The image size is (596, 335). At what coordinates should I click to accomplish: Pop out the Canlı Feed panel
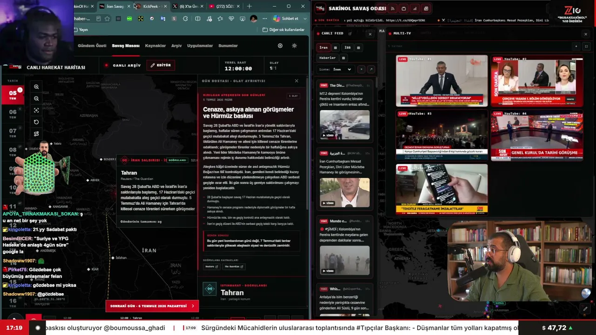(350, 33)
